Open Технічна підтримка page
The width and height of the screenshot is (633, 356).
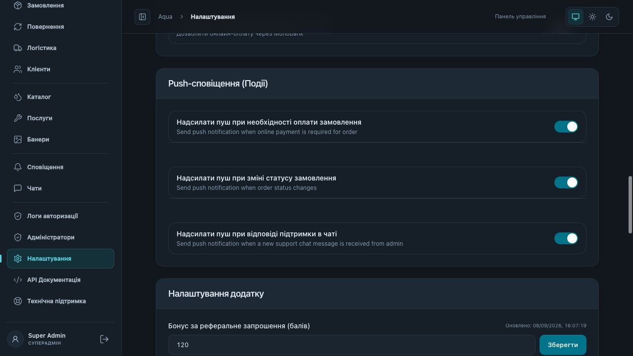tap(60, 301)
